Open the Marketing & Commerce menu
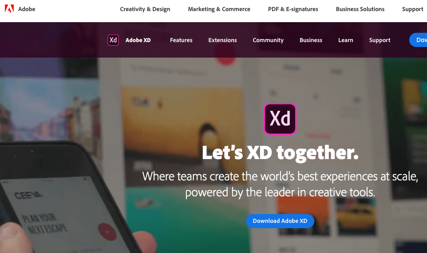The height and width of the screenshot is (253, 427). pyautogui.click(x=219, y=9)
